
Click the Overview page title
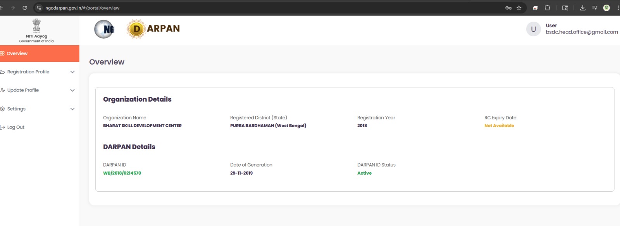107,62
